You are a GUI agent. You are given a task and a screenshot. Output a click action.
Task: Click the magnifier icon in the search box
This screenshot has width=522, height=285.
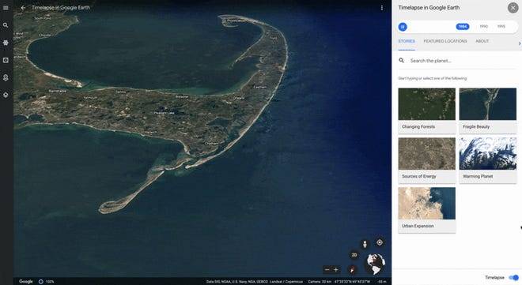[402, 61]
